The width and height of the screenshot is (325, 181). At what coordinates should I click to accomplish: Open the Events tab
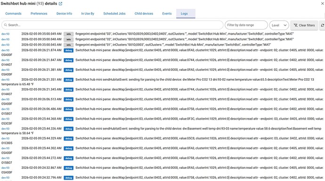pos(167,14)
